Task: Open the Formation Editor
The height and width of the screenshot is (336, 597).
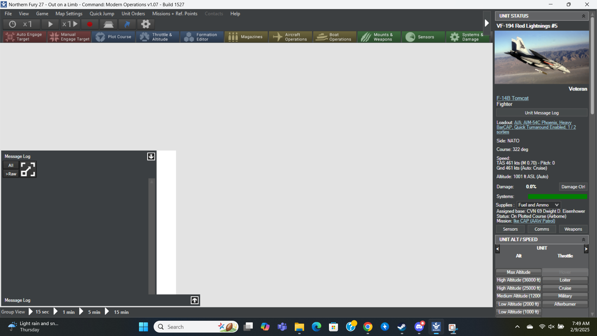Action: 202,37
